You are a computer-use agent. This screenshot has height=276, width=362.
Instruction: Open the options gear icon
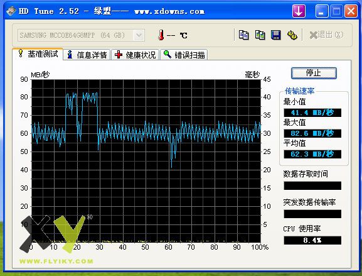point(292,35)
